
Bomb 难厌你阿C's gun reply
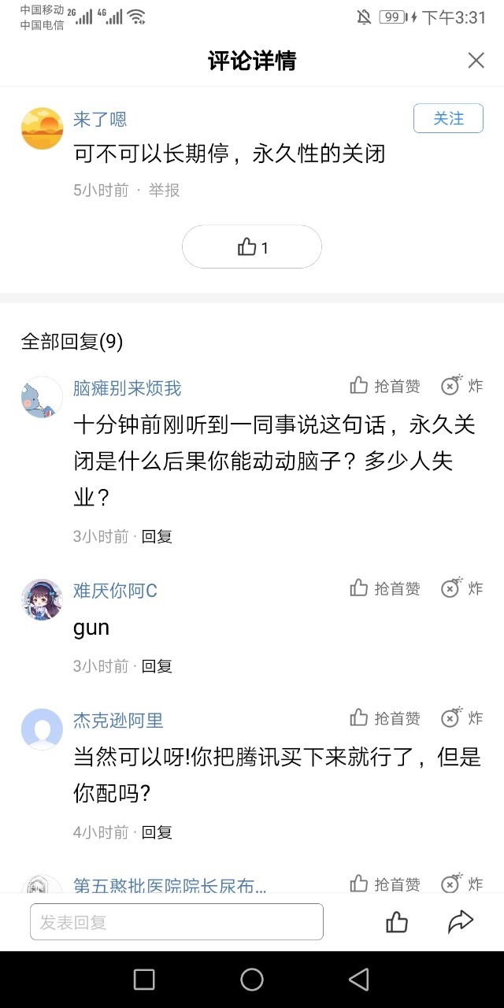pyautogui.click(x=451, y=588)
